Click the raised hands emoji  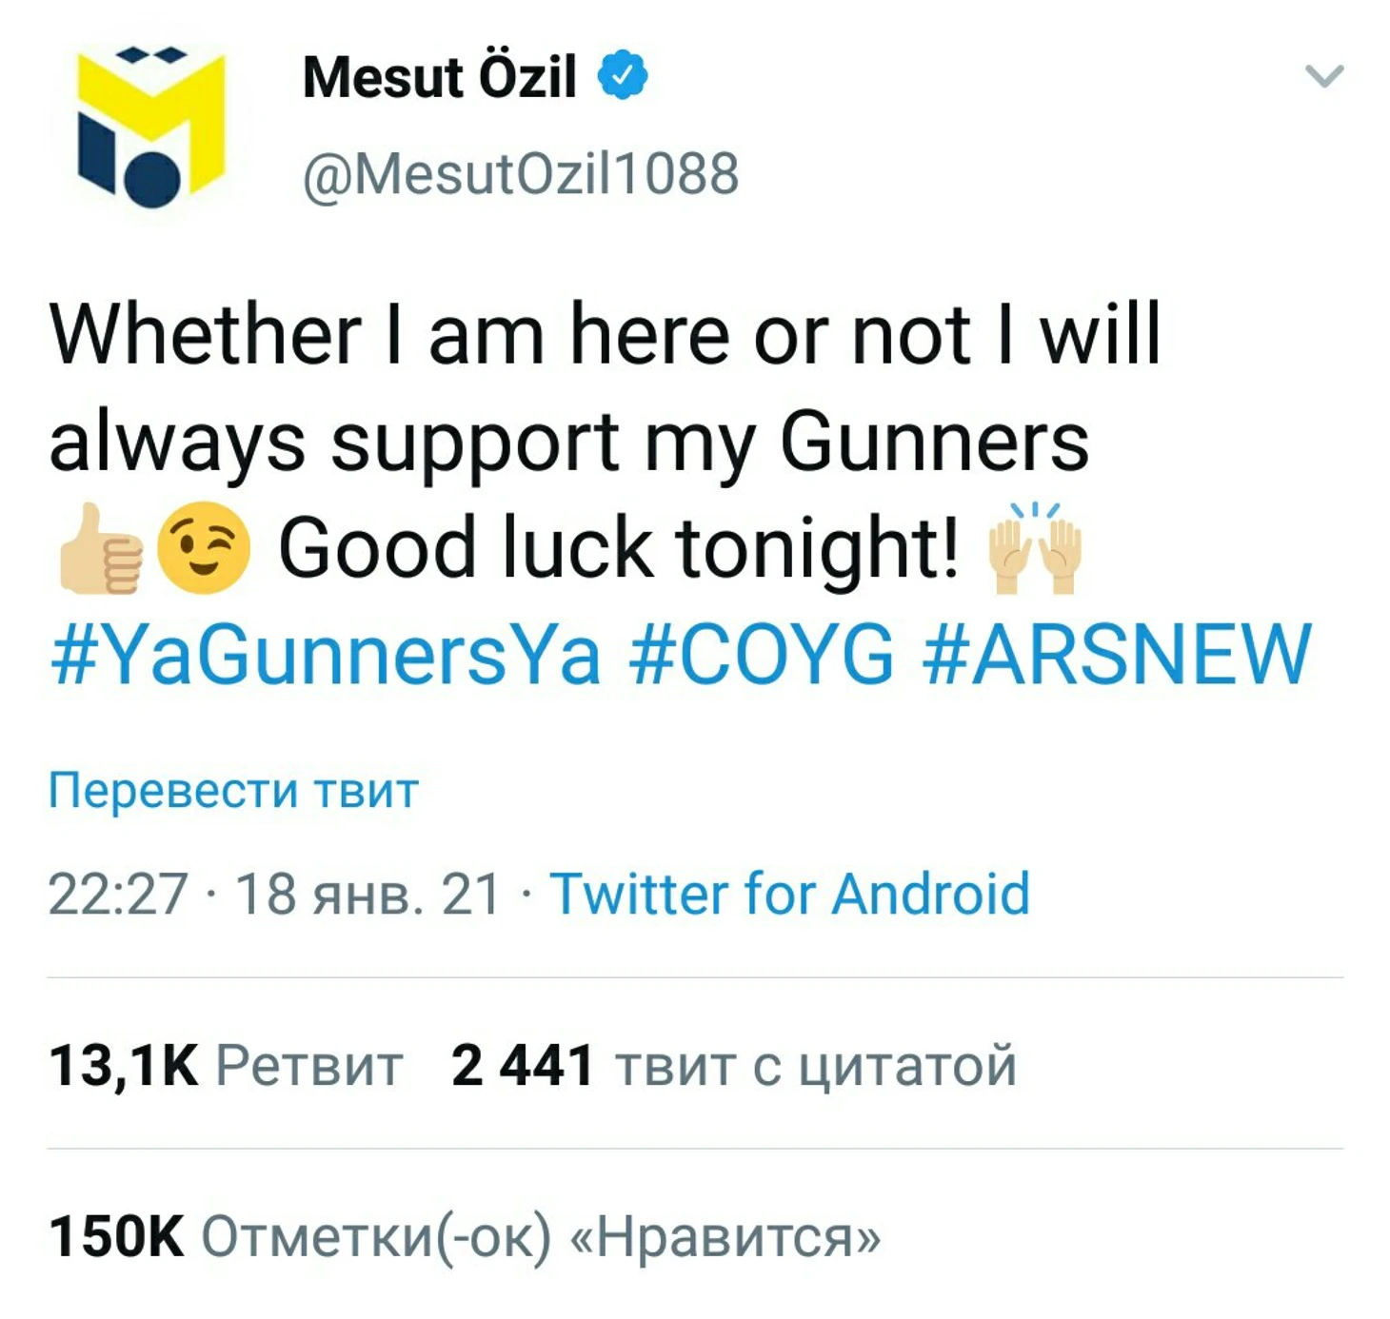coord(1035,548)
